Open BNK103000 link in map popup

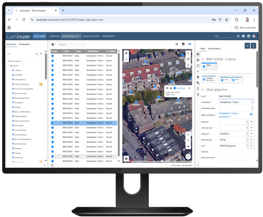pos(181,88)
